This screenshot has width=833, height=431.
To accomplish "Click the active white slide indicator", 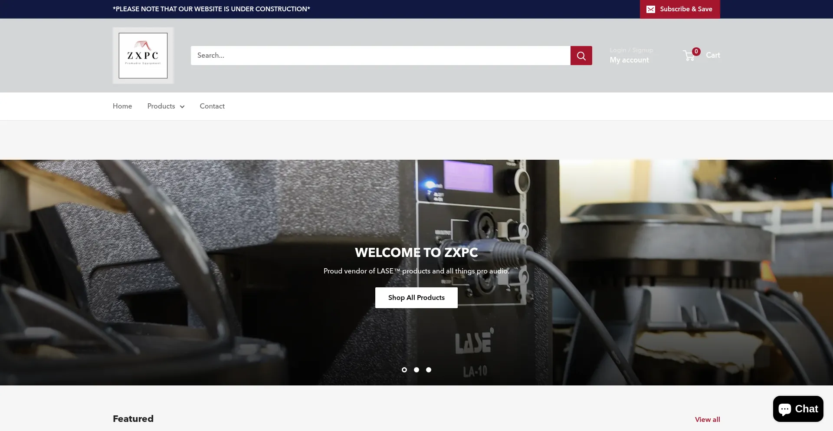I will 404,370.
